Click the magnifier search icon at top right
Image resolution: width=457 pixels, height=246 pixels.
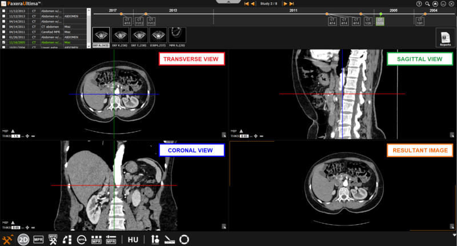[427, 3]
